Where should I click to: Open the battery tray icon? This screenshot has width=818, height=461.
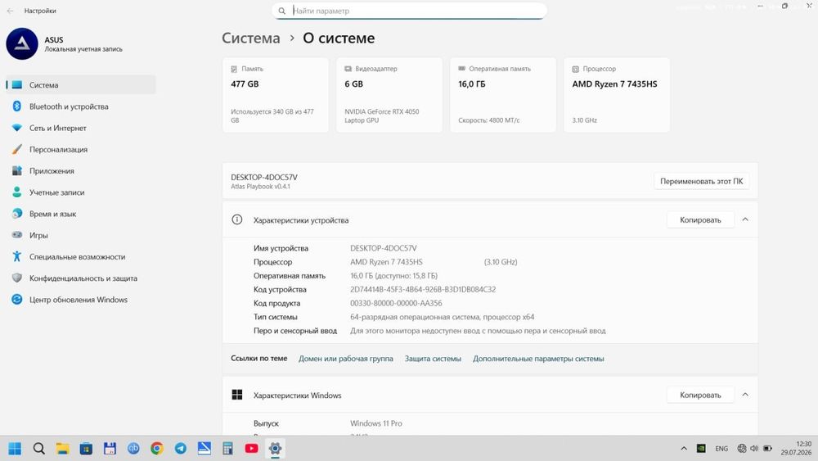[x=767, y=449]
